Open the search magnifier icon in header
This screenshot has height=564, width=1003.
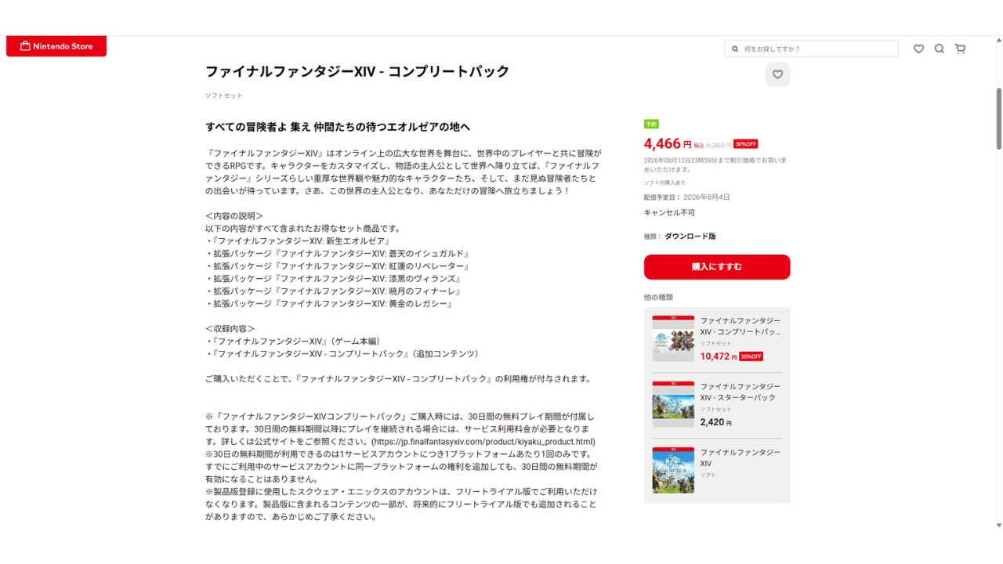(940, 49)
